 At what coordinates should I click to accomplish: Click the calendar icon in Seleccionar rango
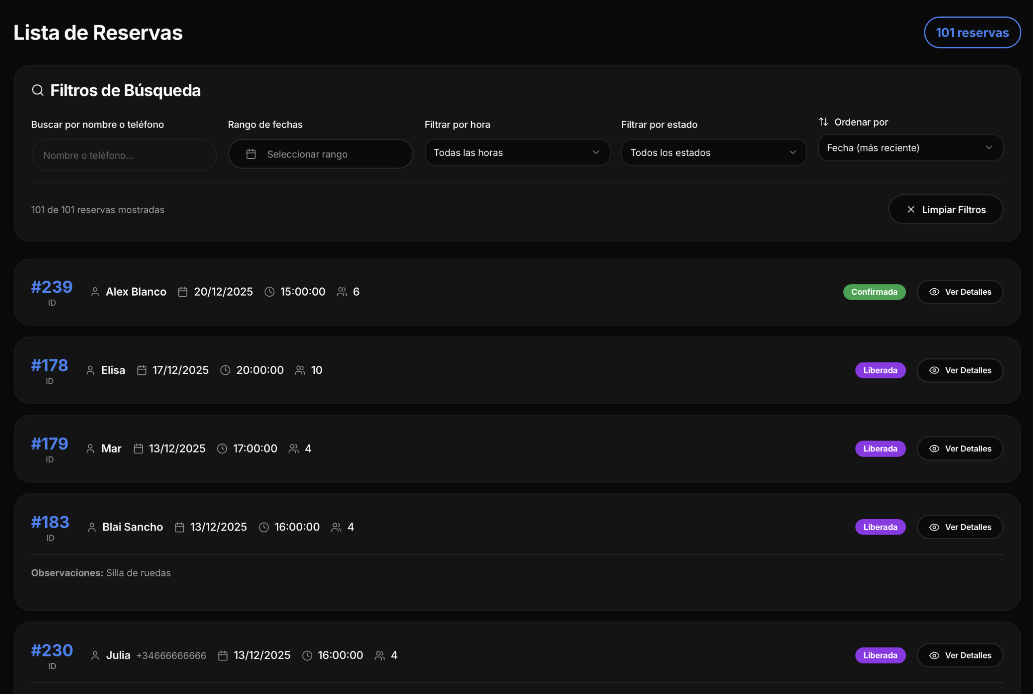point(251,154)
